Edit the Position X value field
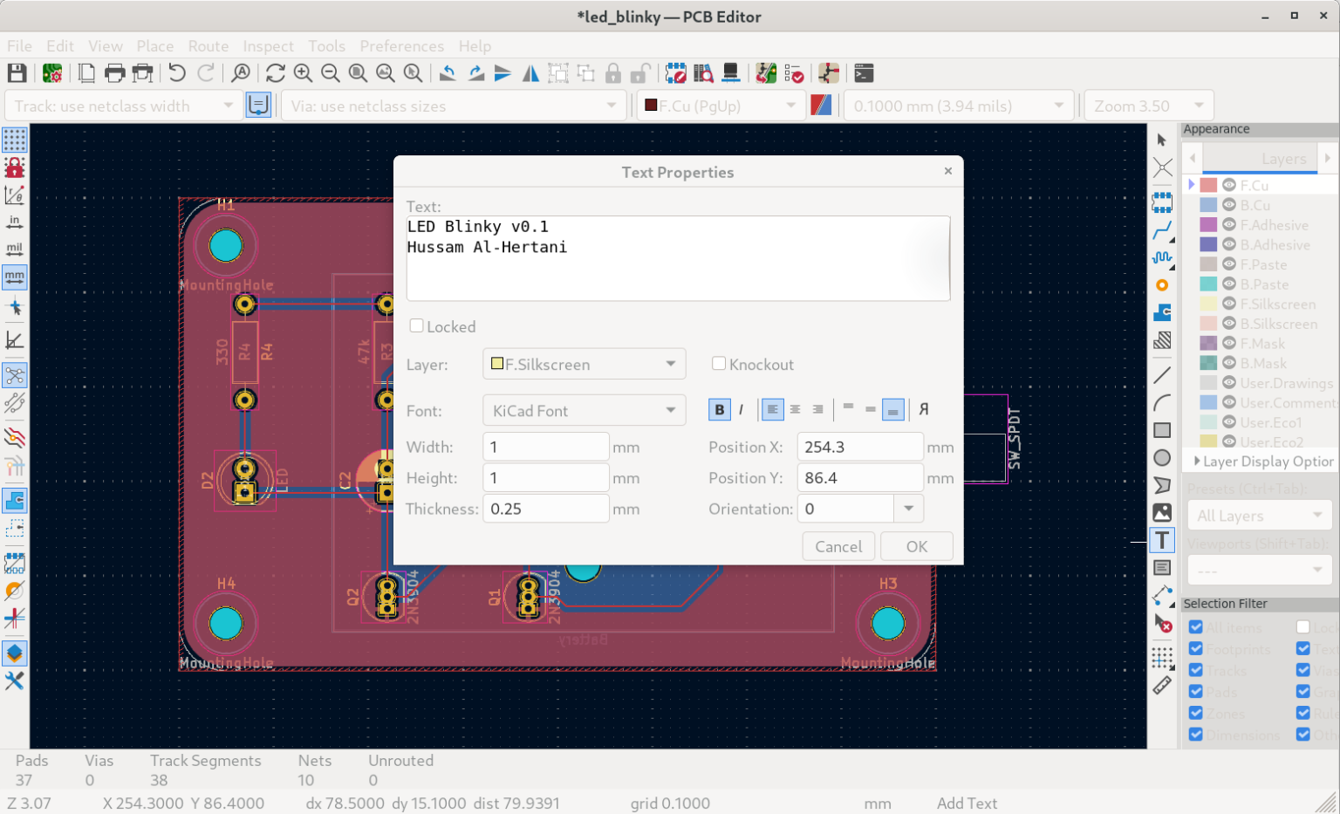 click(x=859, y=446)
